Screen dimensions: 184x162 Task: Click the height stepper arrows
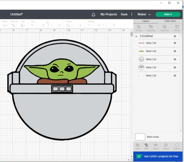(59, 25)
